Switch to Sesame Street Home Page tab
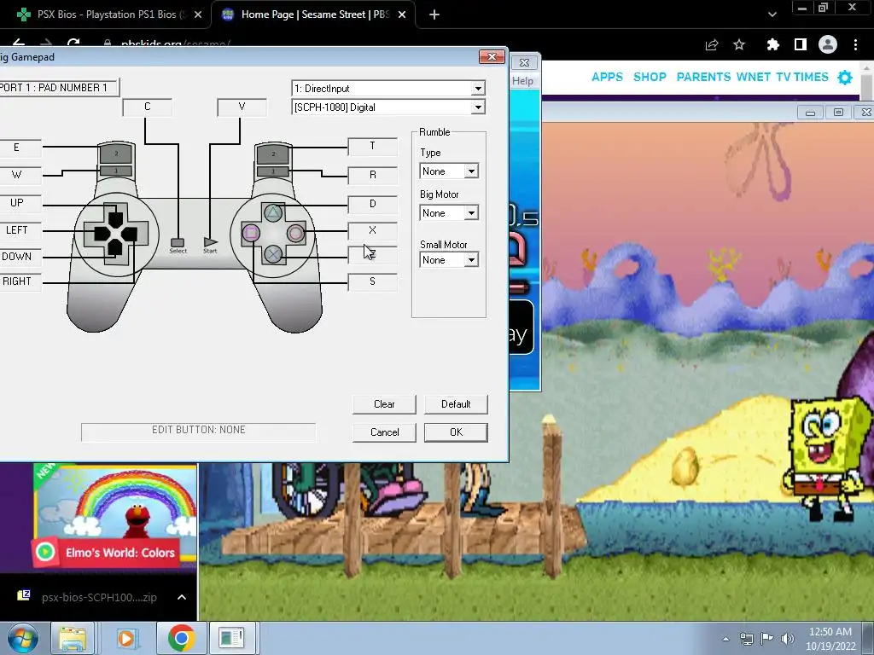Screen dimensions: 874x655 click(x=313, y=14)
